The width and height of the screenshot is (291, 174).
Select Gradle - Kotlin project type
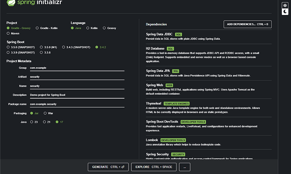pyautogui.click(x=47, y=28)
